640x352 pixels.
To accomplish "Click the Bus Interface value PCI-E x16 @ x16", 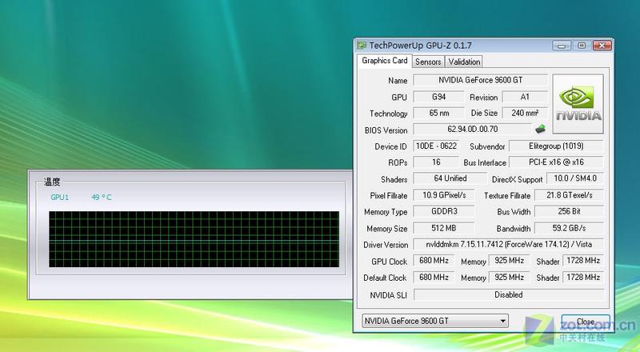I will pyautogui.click(x=556, y=162).
